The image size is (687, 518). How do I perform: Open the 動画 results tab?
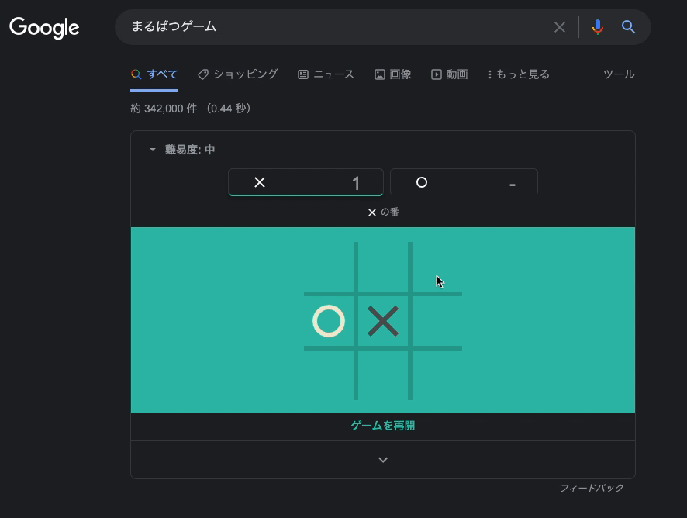click(x=450, y=74)
